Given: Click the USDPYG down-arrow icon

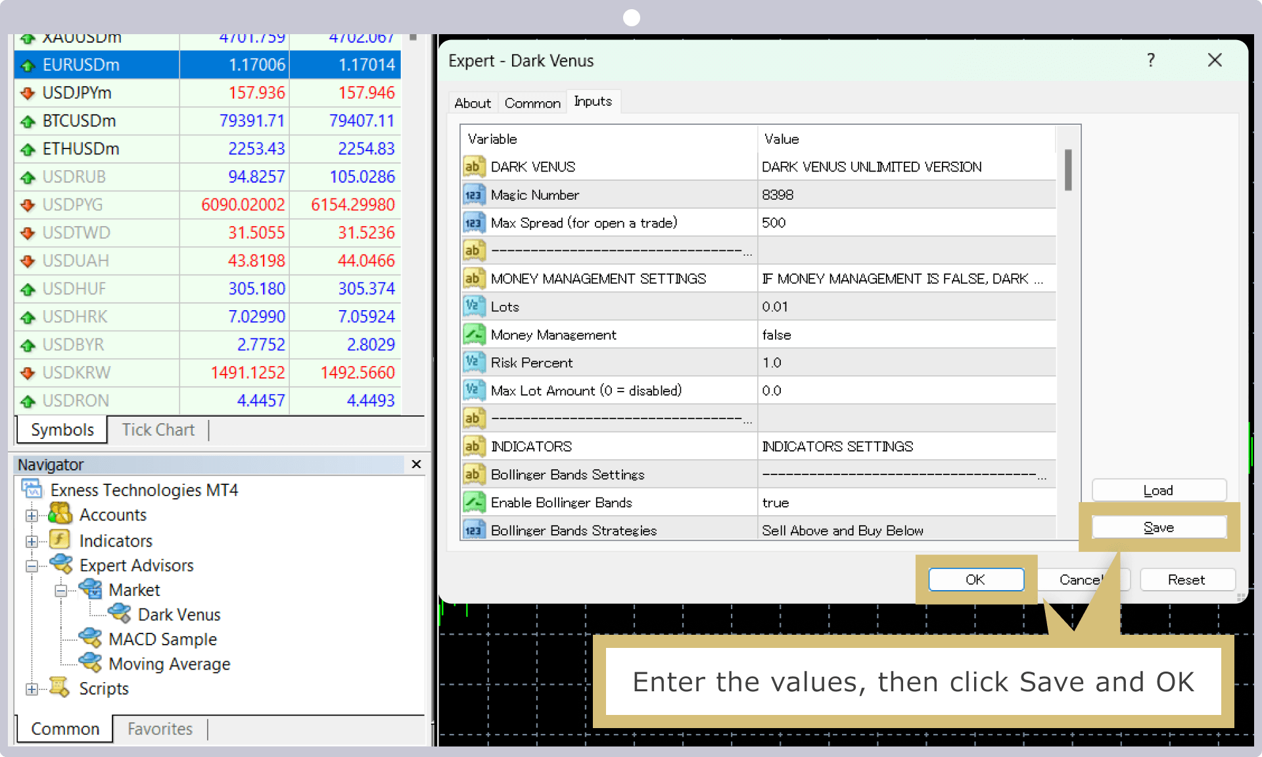Looking at the screenshot, I should [28, 205].
